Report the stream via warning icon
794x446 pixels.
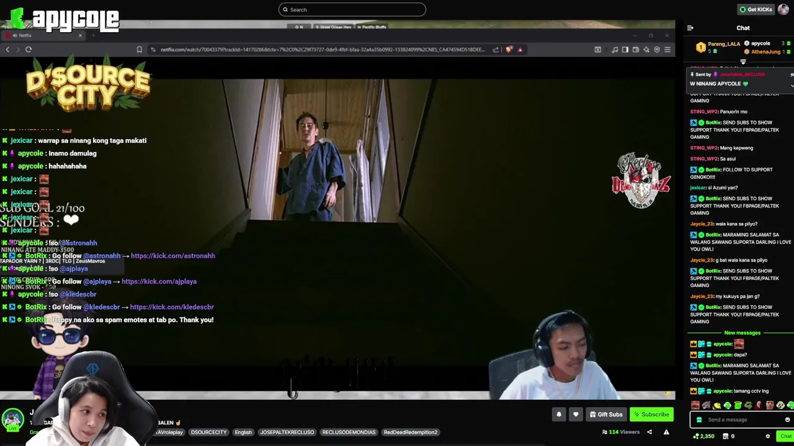(x=666, y=432)
